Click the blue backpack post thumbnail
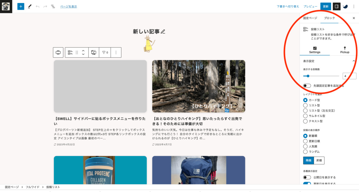Screen dimensions: 359x192 pyautogui.click(x=199, y=170)
